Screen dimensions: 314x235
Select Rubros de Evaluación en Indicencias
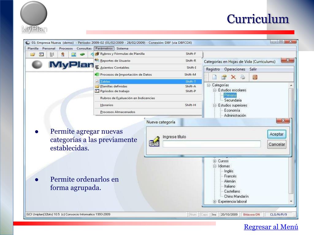(148, 98)
